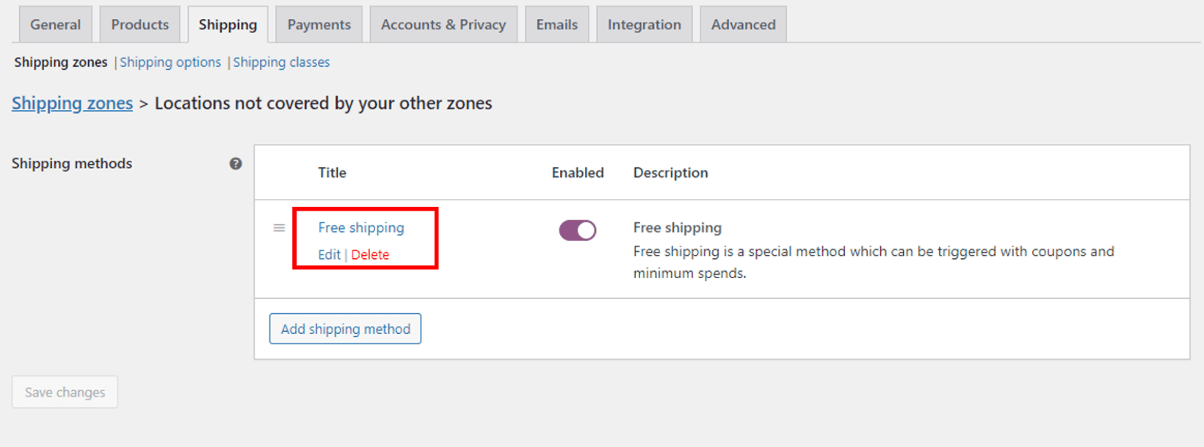Edit the Free shipping method

tap(329, 255)
